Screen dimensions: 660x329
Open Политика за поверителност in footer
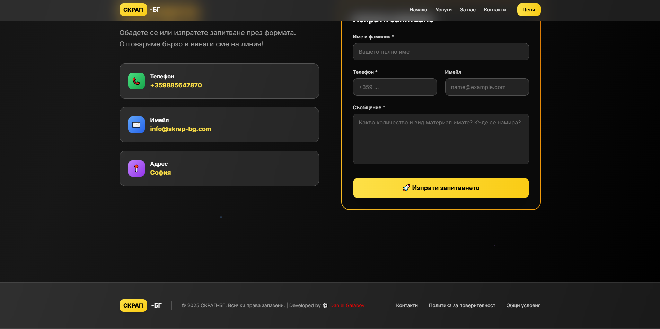coord(462,305)
